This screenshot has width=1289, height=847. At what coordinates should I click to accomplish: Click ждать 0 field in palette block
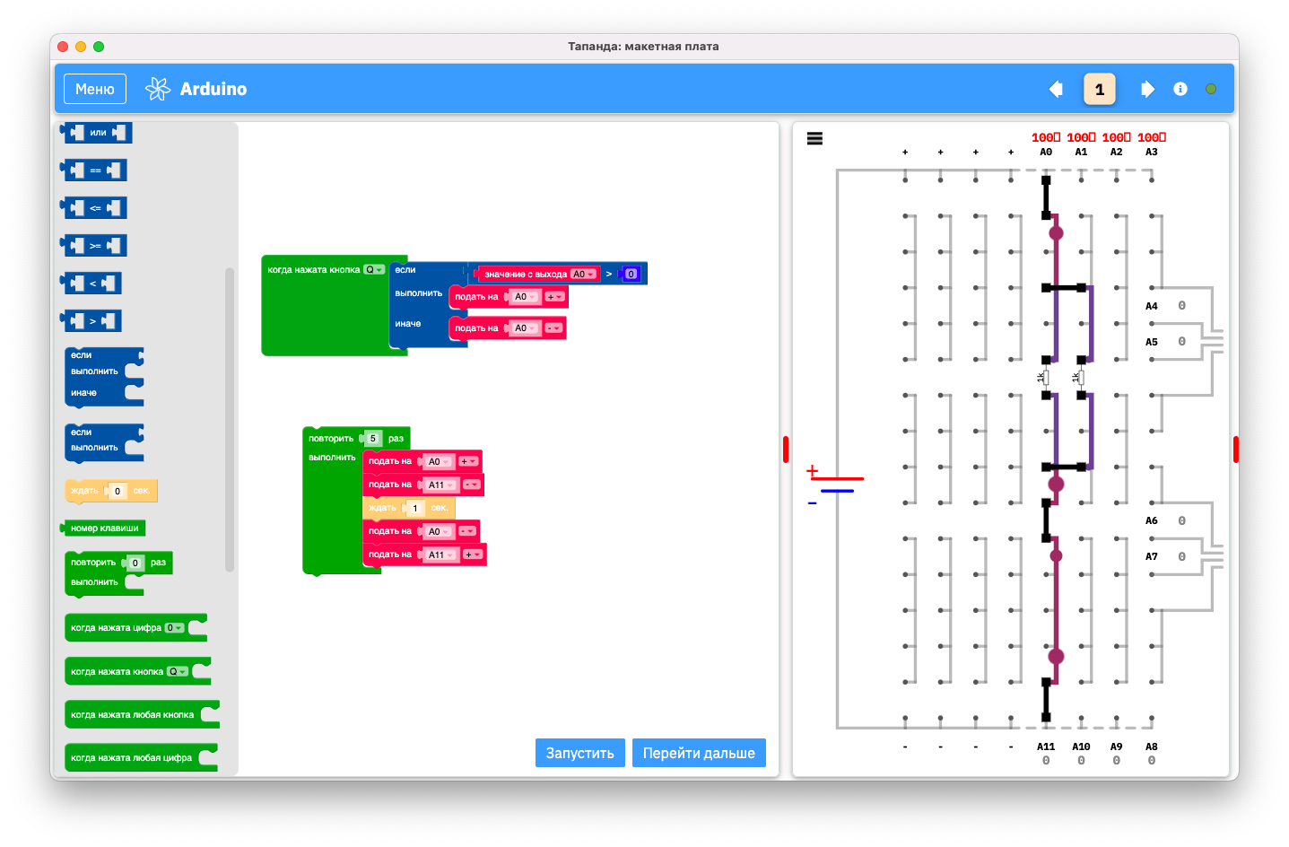pos(118,491)
